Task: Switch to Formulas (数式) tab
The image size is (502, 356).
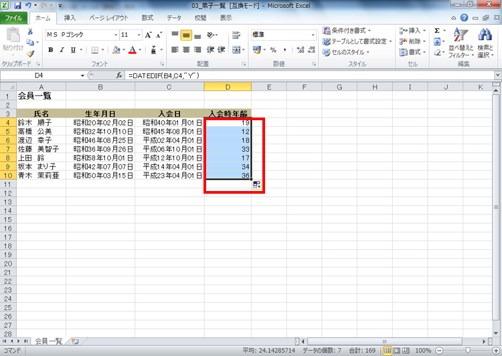Action: coord(147,18)
